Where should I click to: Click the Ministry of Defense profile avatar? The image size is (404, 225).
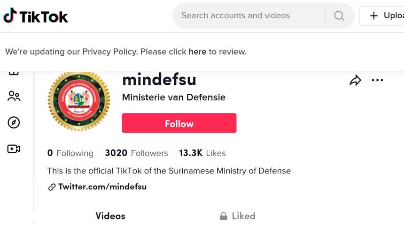79,101
